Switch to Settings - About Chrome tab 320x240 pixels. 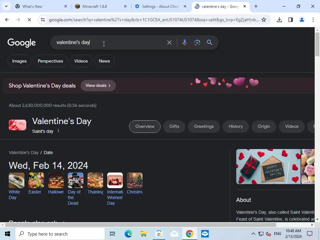pyautogui.click(x=160, y=6)
